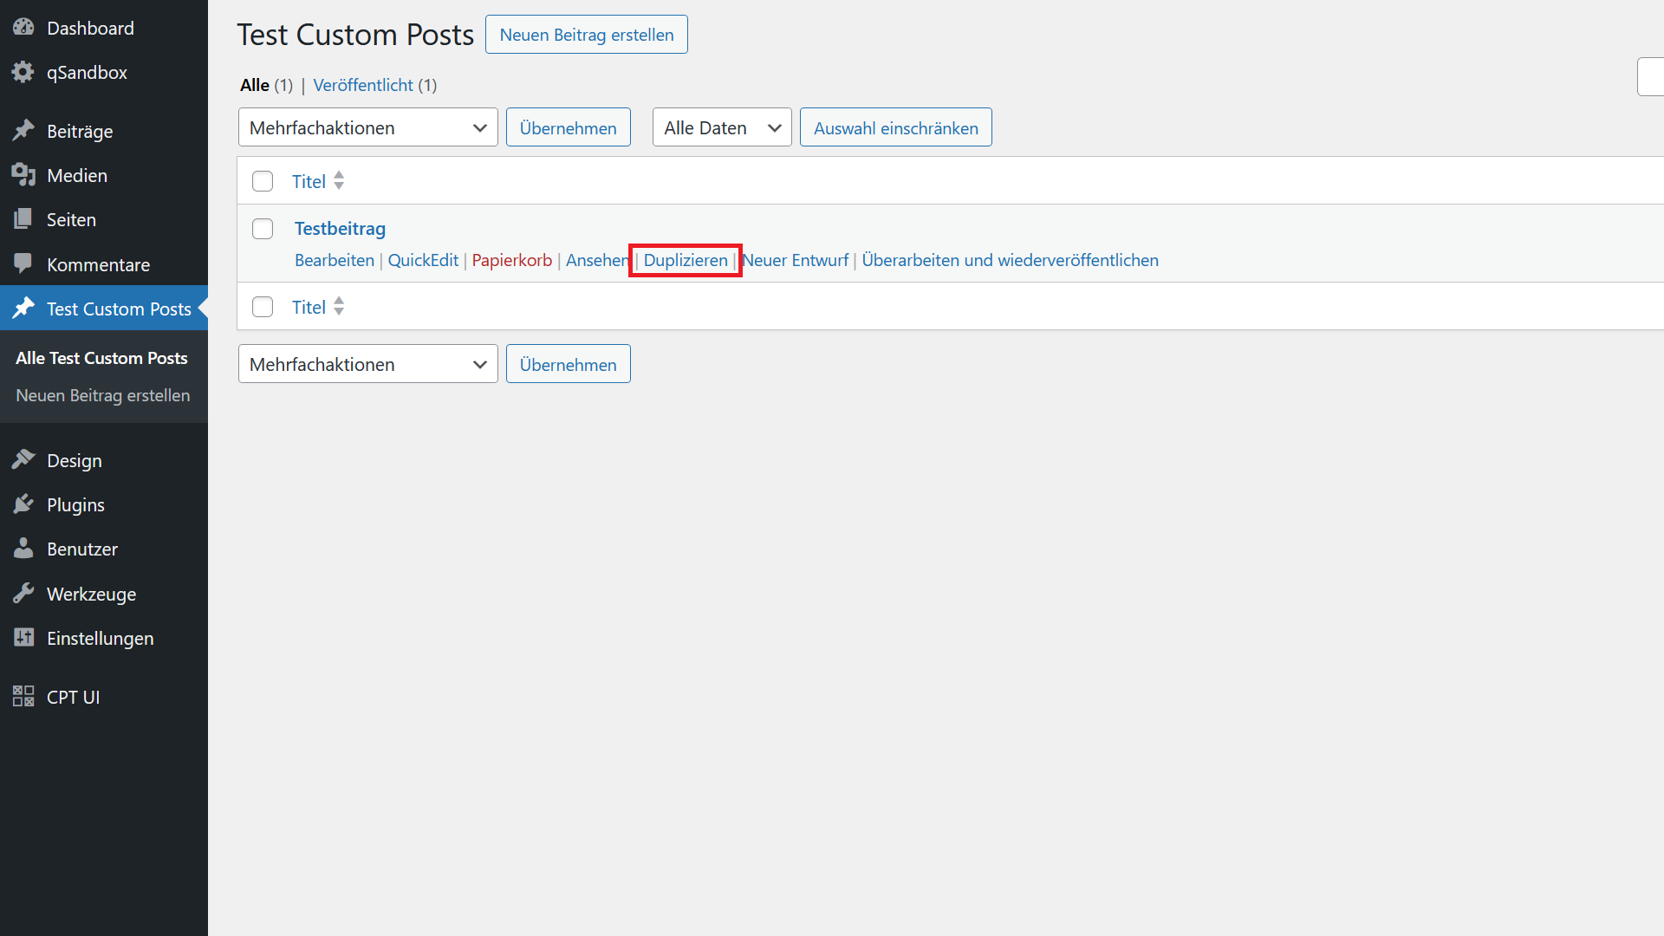Click the Beiträge pin icon

click(23, 131)
